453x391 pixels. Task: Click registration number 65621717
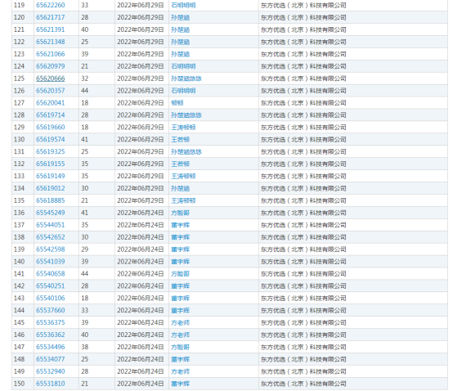[50, 17]
